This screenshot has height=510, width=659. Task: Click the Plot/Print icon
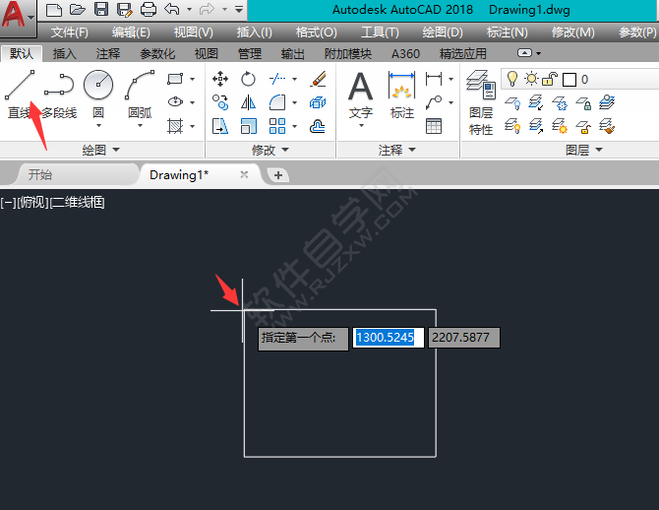[148, 9]
